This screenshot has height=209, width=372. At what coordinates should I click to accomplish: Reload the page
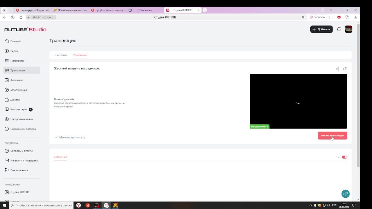coord(21,17)
